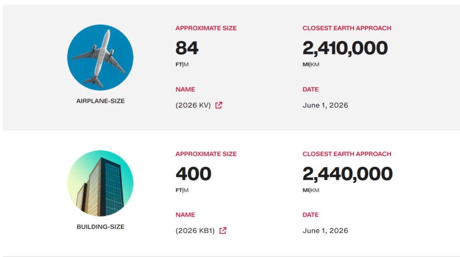Switch building-size asteroid size to M
460x257 pixels.
coord(186,190)
